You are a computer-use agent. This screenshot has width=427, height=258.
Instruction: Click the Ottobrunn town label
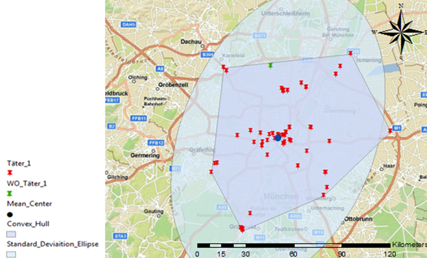(x=358, y=219)
